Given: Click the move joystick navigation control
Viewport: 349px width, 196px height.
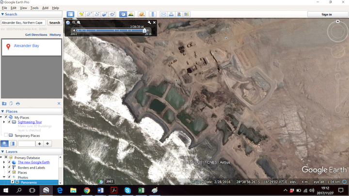Looking at the screenshot, I should point(338,51).
